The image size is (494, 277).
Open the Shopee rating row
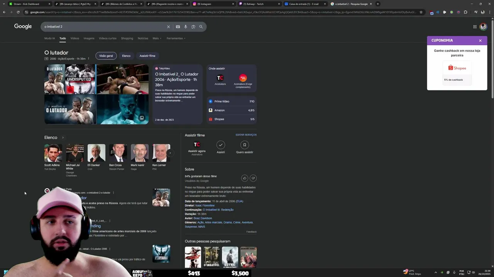(232, 119)
